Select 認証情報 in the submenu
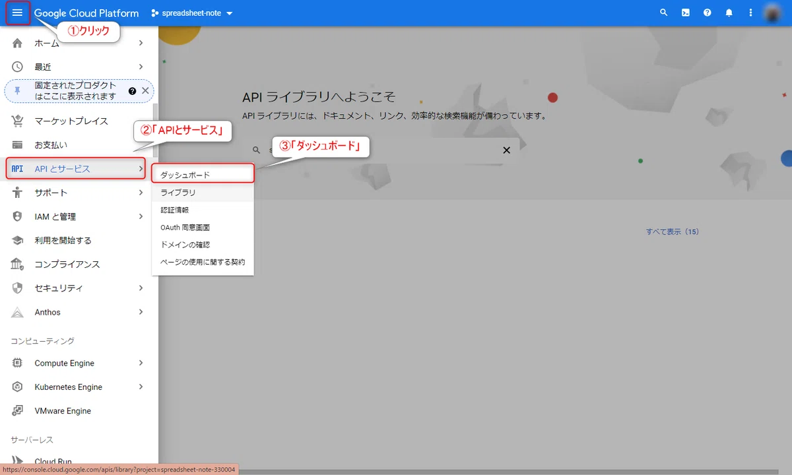Screen dimensions: 792x475 203,210
